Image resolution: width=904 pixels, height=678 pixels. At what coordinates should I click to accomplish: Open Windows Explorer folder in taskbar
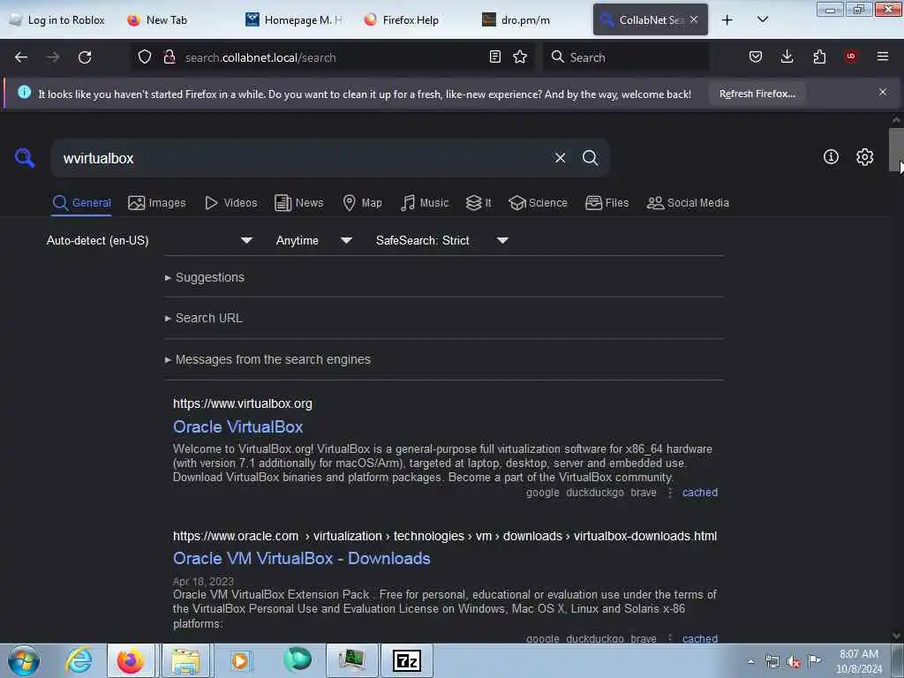(185, 660)
